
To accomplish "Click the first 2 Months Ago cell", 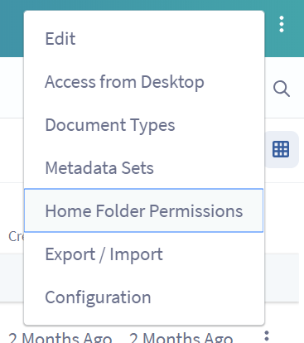I will tap(60, 338).
